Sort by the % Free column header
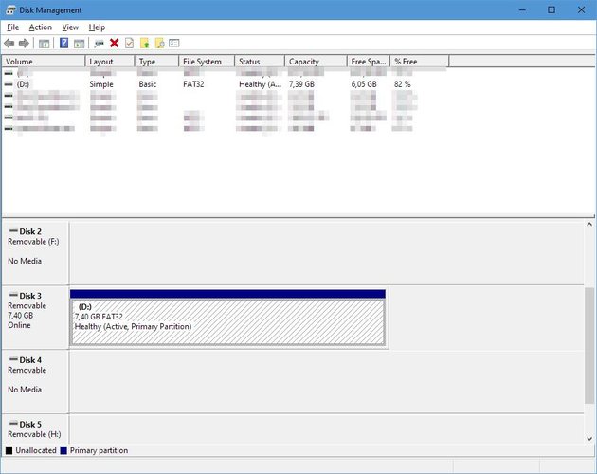The height and width of the screenshot is (474, 597). pyautogui.click(x=420, y=62)
